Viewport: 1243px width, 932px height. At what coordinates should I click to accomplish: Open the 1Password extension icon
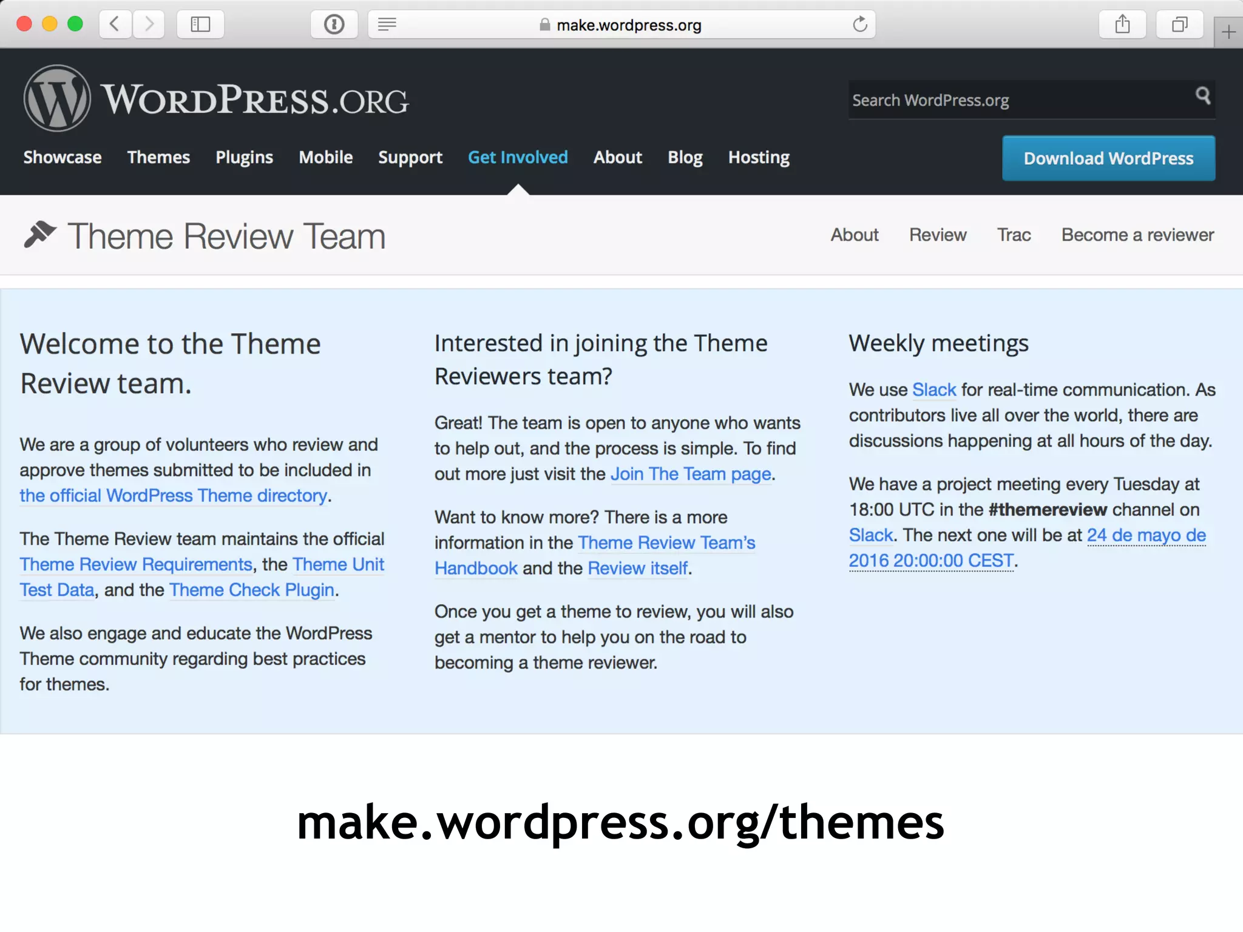click(x=334, y=24)
